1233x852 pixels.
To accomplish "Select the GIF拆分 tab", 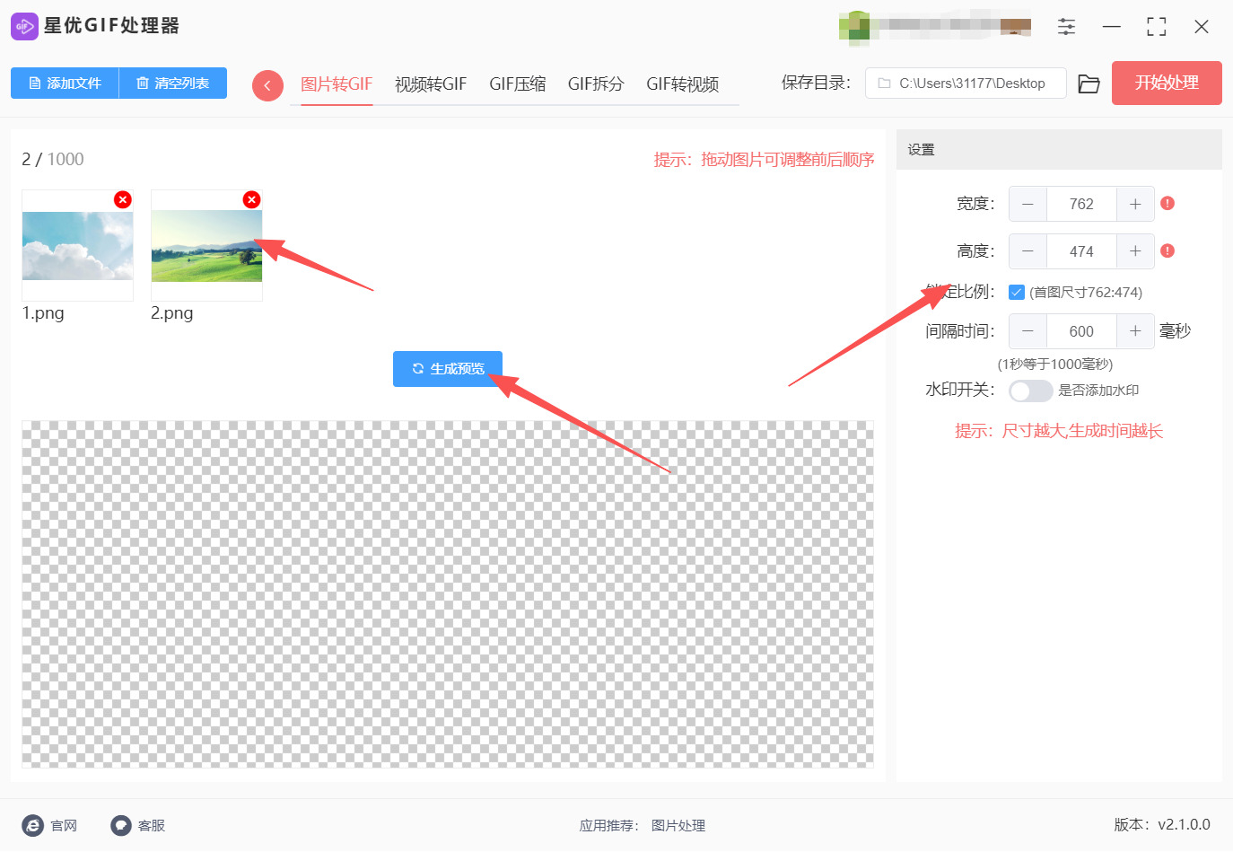I will [595, 83].
